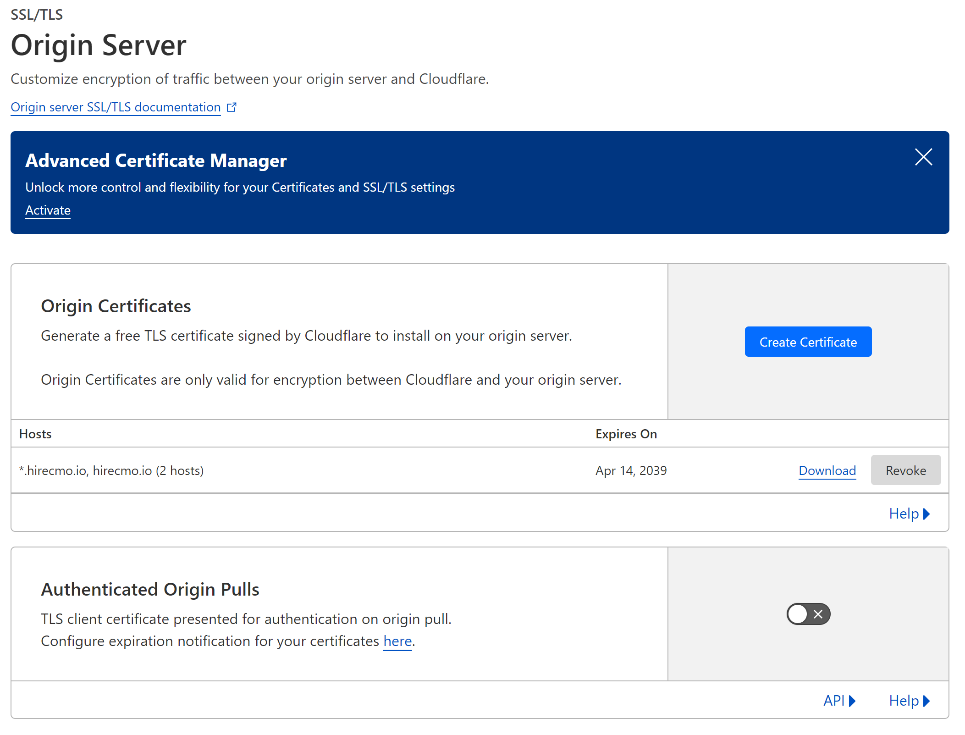Click the Origin Server page title
Image resolution: width=965 pixels, height=735 pixels.
(x=99, y=45)
